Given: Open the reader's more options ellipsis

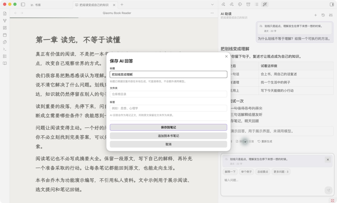Looking at the screenshot, I should 212,13.
